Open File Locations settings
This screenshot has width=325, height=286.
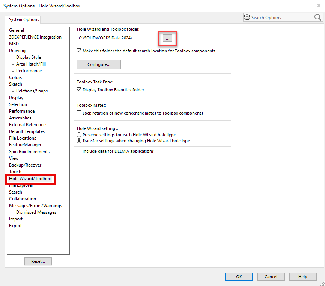click(23, 138)
